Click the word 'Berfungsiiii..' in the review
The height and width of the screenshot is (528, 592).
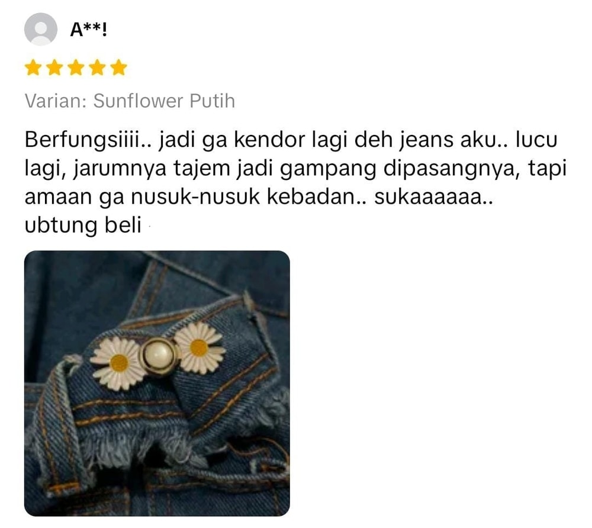coord(88,140)
